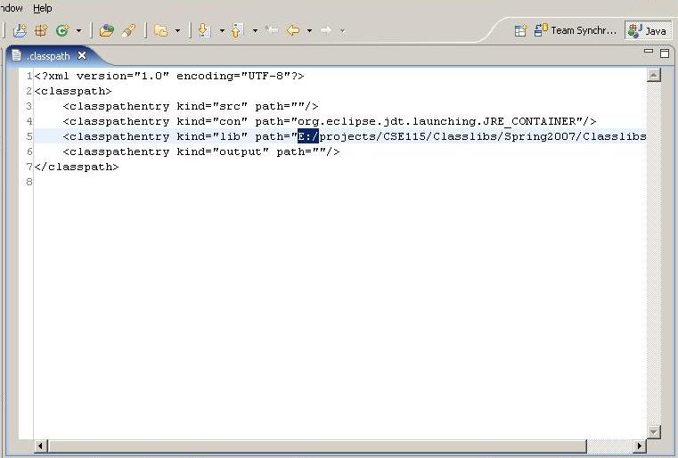Click the Back navigation yellow arrow
The height and width of the screenshot is (458, 678).
click(x=292, y=30)
